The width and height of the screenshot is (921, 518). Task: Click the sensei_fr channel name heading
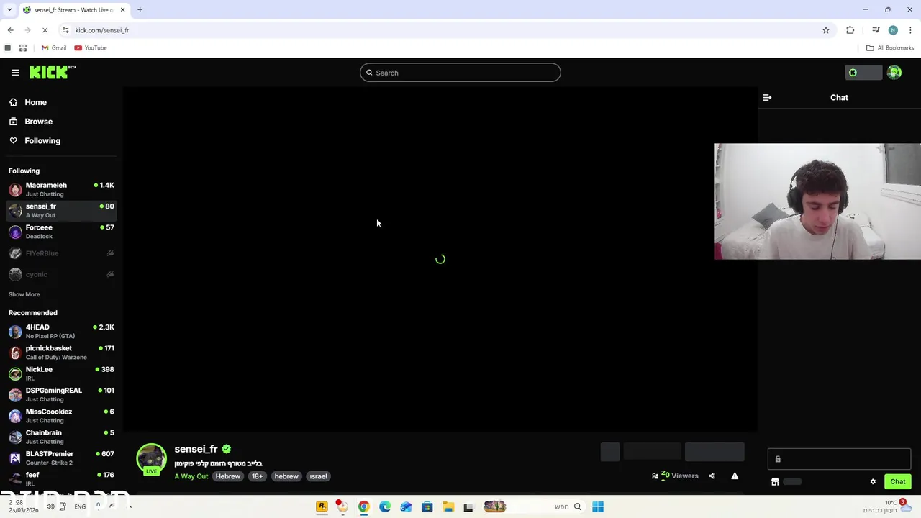coord(196,449)
